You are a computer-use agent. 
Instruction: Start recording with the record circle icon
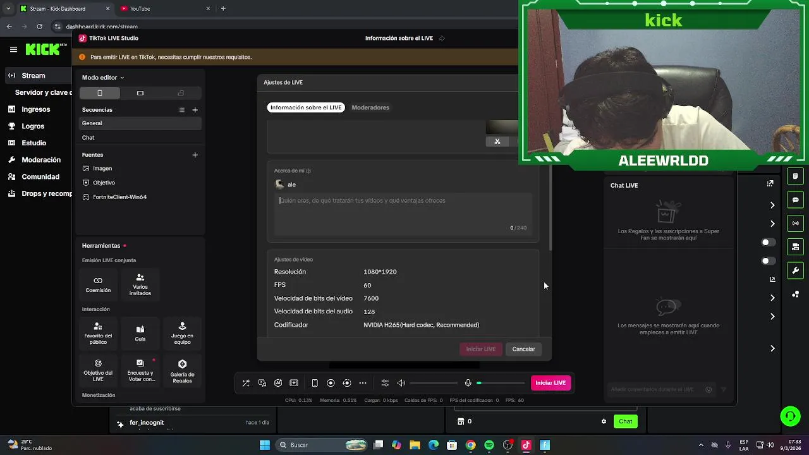(x=331, y=383)
